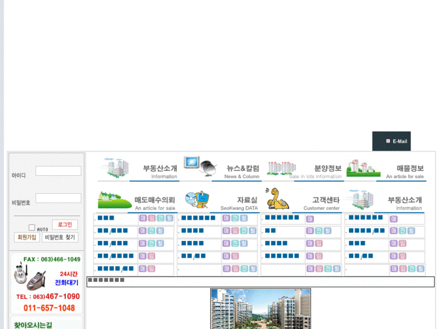Open the E-Mail link

pos(400,141)
